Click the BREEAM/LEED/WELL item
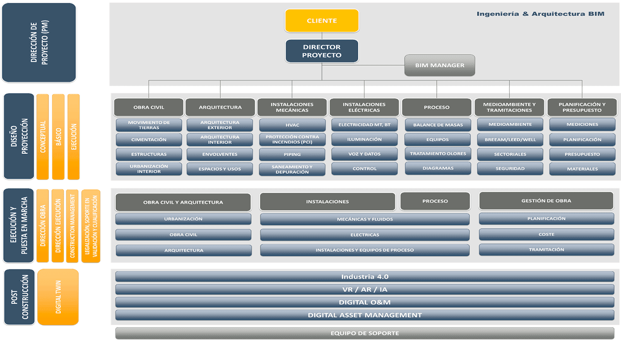Image resolution: width=621 pixels, height=343 pixels. [x=510, y=139]
